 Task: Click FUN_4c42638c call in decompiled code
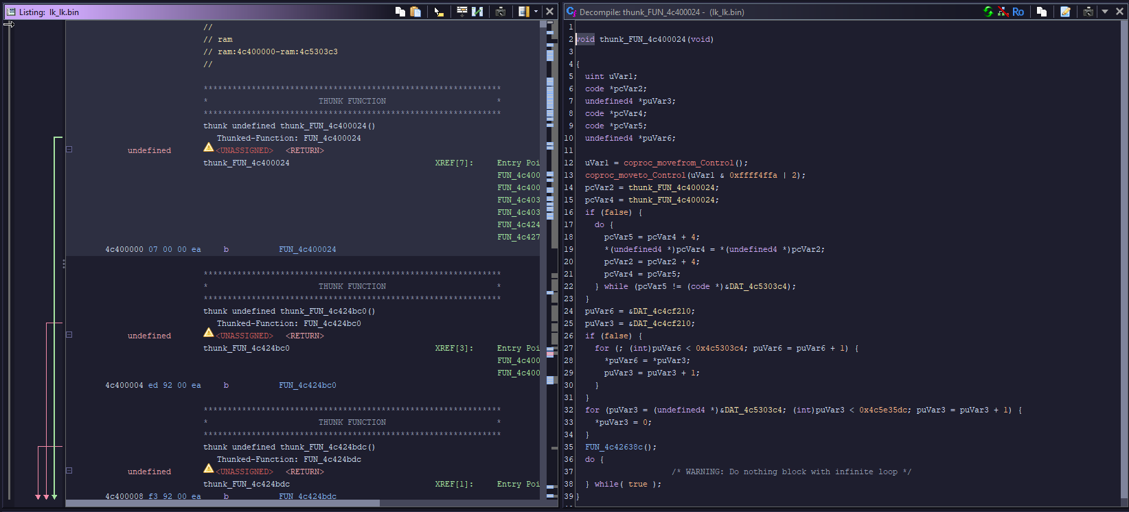(x=614, y=447)
